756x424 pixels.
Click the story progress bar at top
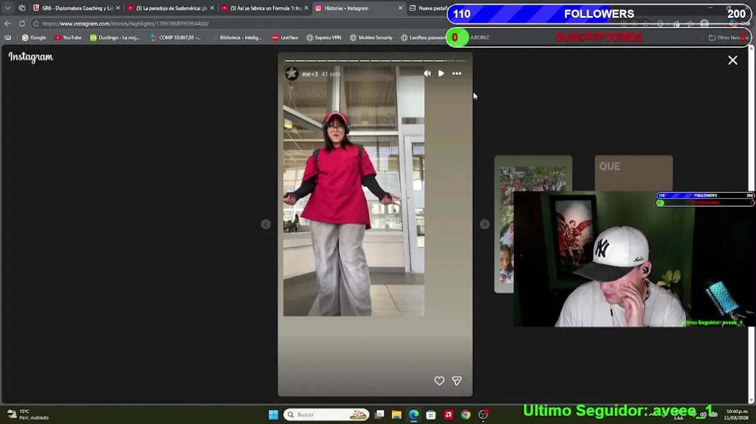tap(375, 60)
